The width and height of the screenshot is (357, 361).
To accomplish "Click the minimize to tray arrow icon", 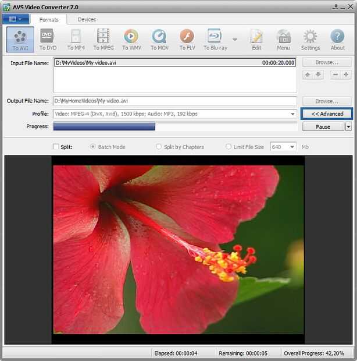I will (335, 6).
